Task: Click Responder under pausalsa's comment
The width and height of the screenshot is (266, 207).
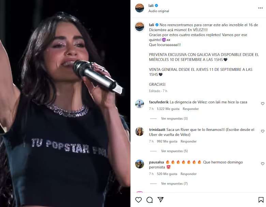Action: click(189, 174)
